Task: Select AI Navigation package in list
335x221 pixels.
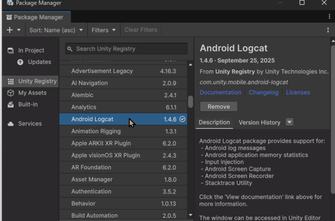Action: click(x=90, y=83)
